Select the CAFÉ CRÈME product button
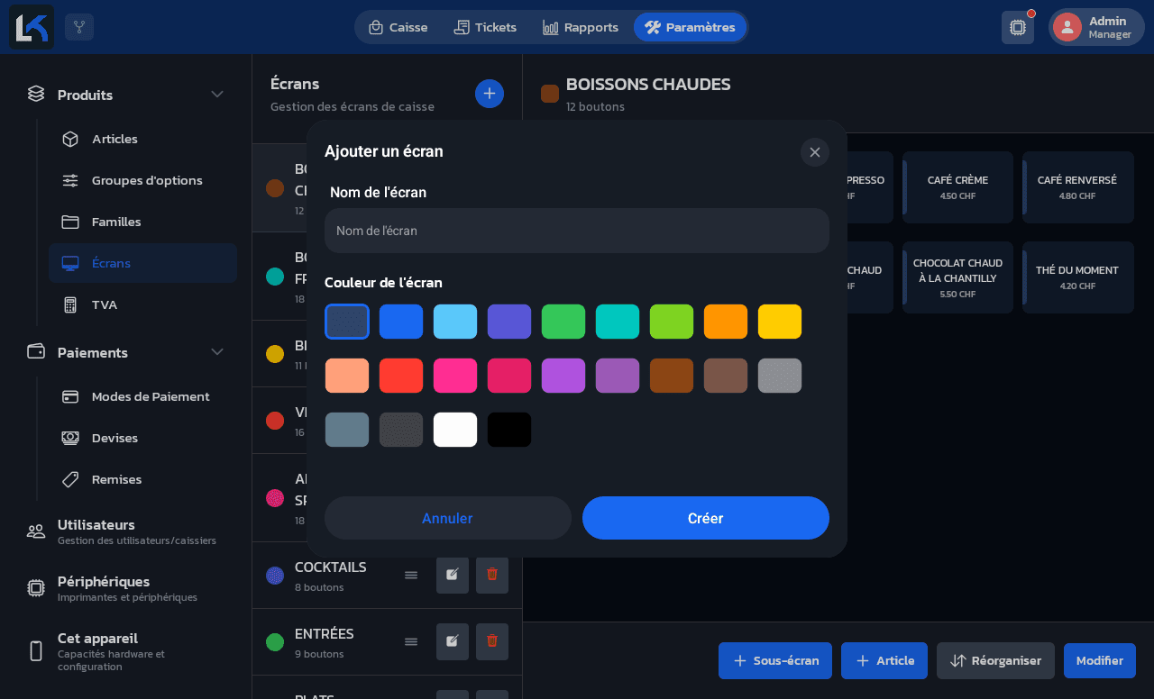 958,187
